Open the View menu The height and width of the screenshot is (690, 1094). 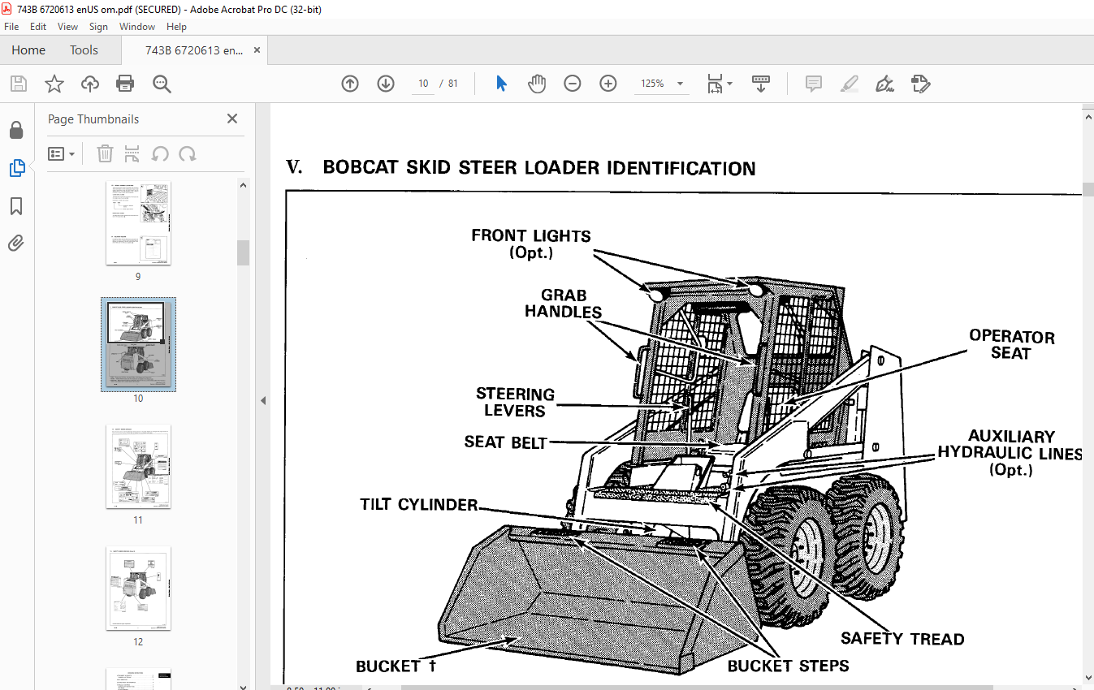[67, 27]
